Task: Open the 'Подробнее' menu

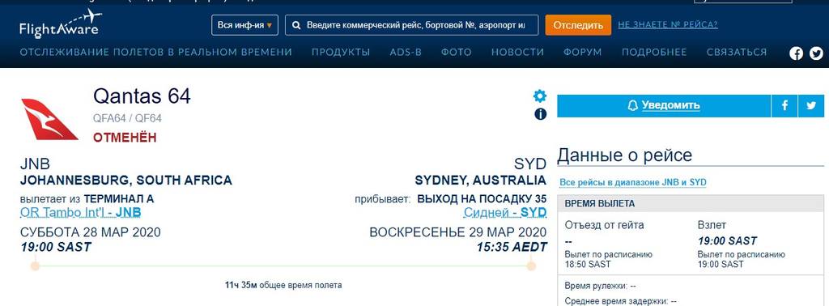Action: 654,53
